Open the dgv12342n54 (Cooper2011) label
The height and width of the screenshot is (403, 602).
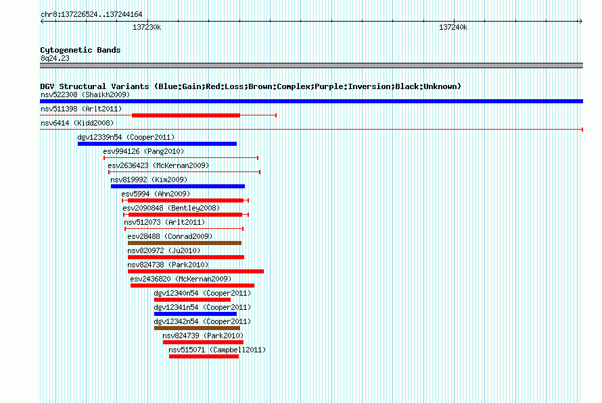202,321
